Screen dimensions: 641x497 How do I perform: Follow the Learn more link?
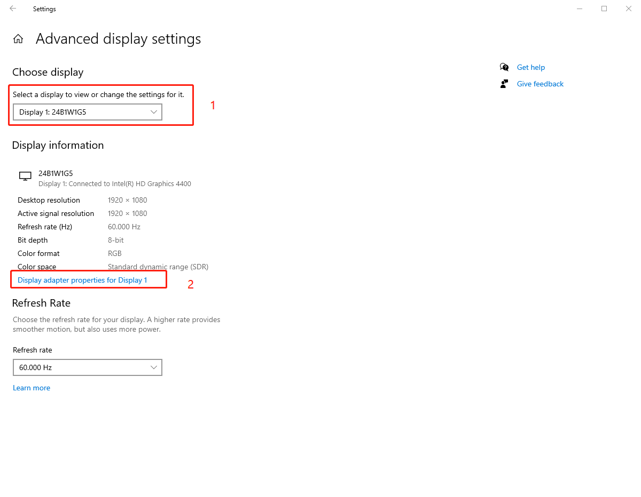point(32,388)
